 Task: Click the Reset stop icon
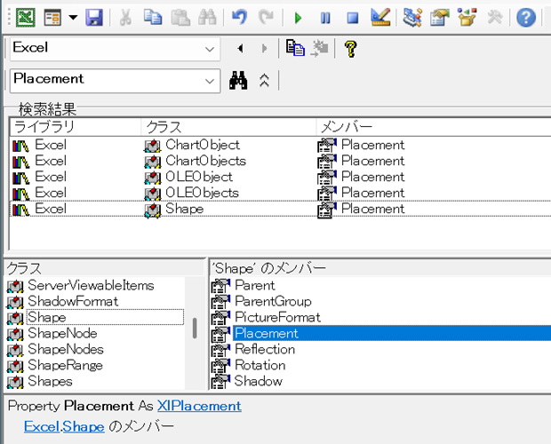[353, 18]
